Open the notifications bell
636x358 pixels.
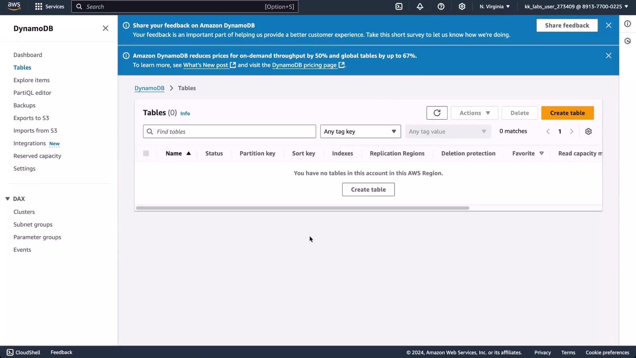(420, 7)
